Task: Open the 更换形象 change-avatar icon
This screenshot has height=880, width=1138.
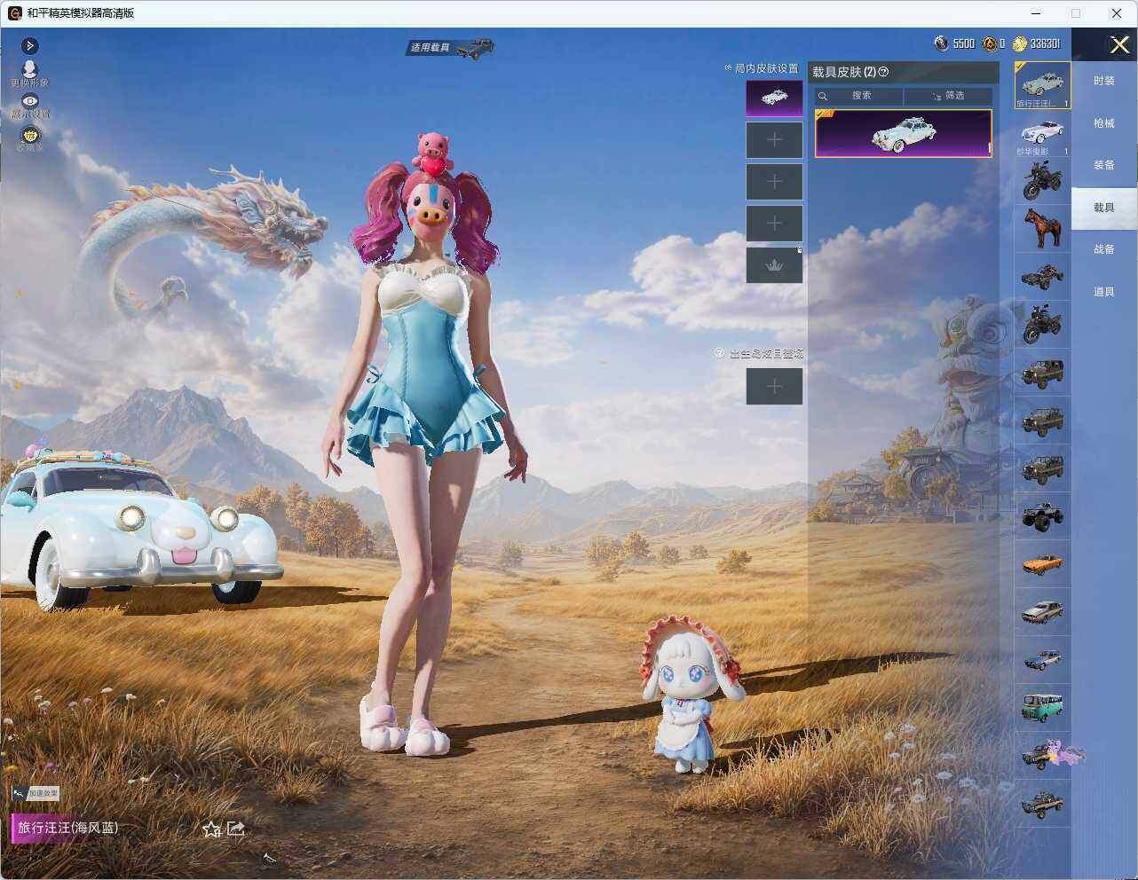Action: (30, 73)
